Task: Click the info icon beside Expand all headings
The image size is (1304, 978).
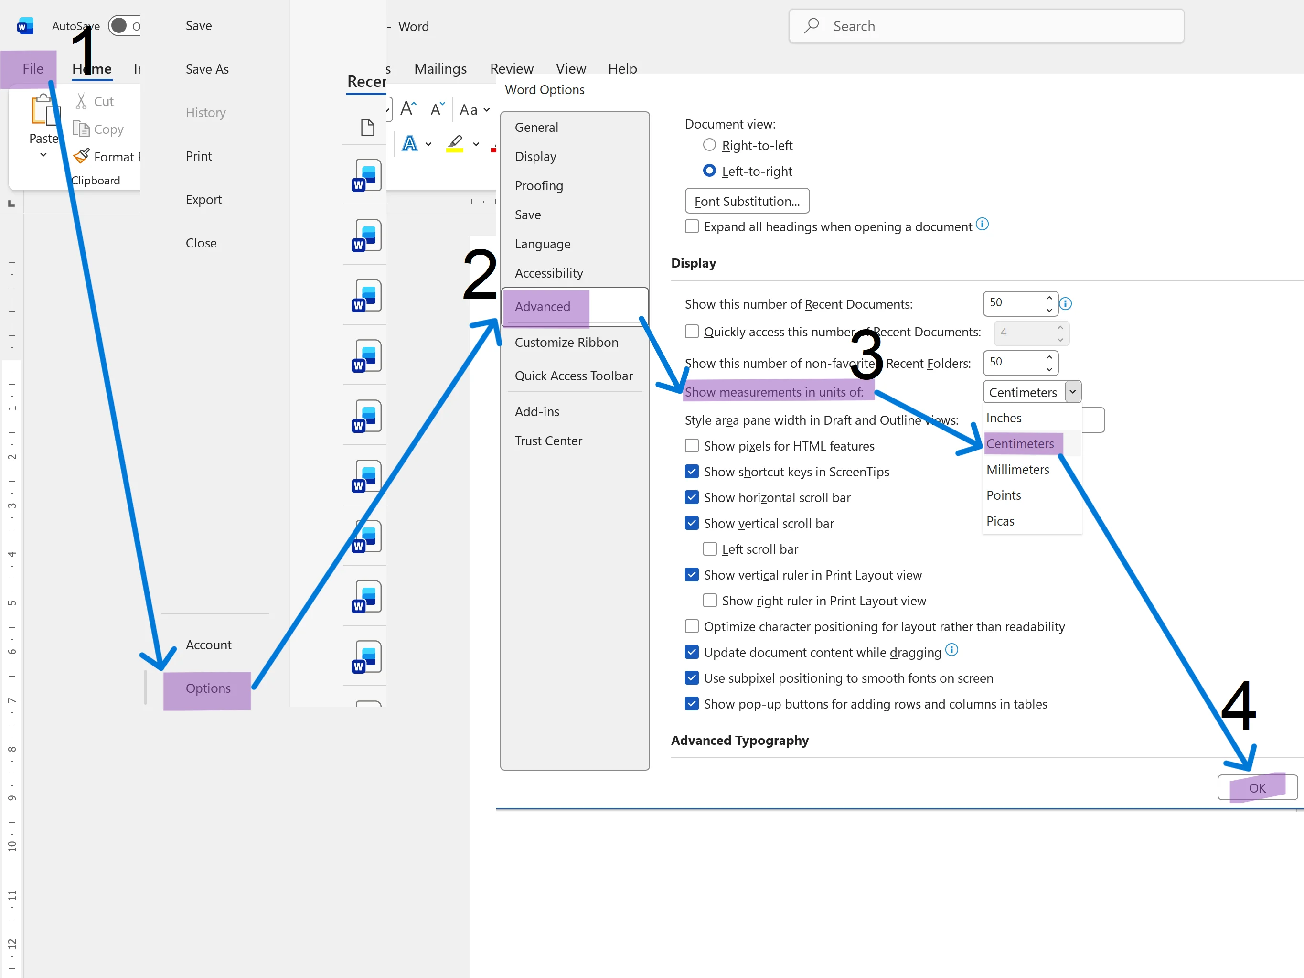Action: point(982,224)
